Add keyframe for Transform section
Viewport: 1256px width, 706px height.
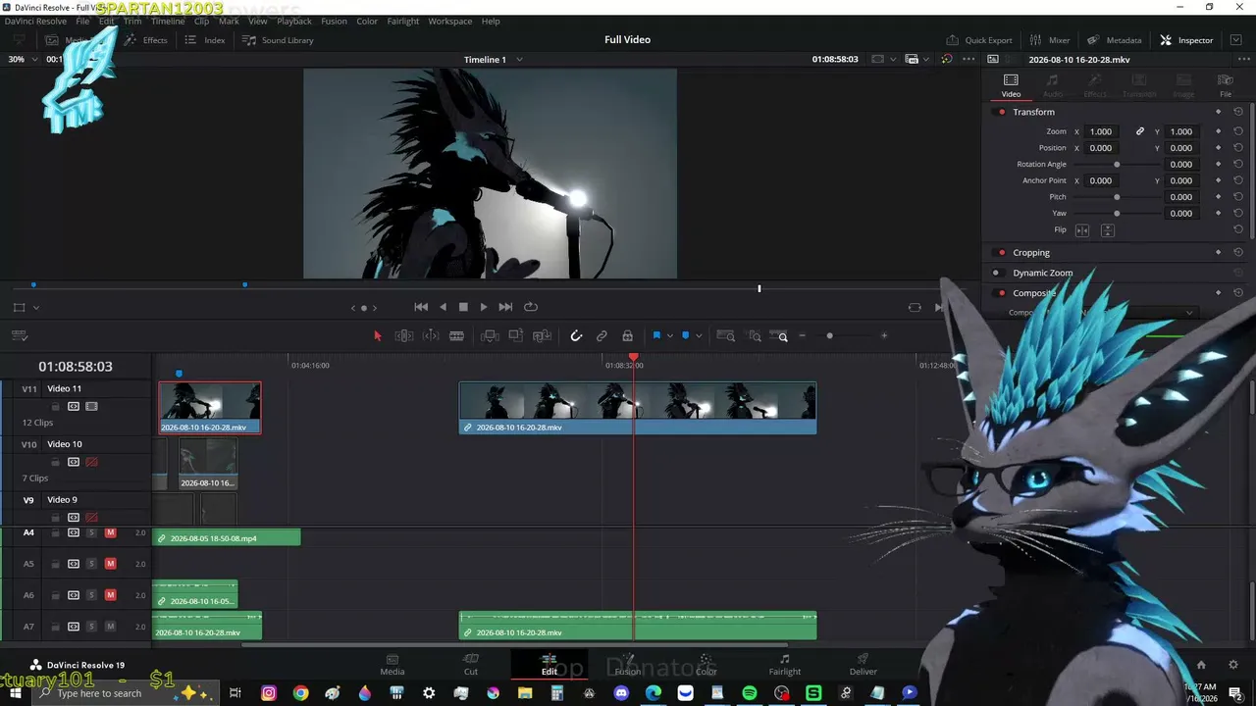1219,112
